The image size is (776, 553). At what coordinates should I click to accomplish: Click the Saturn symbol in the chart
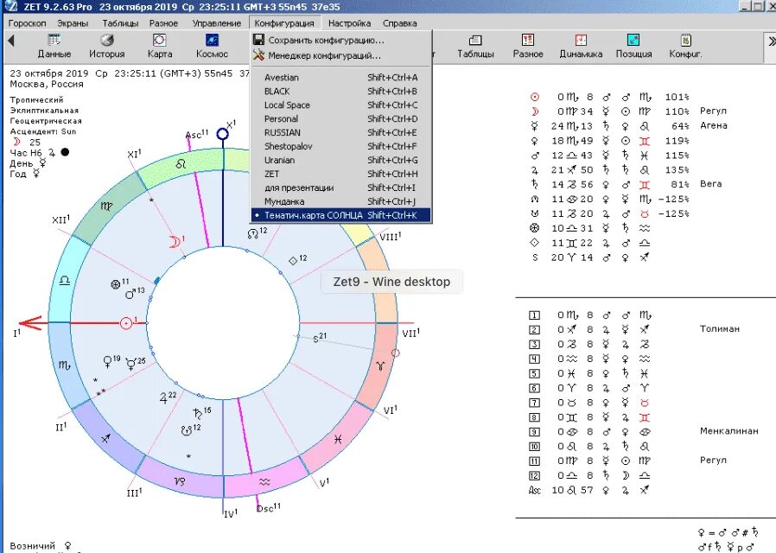(198, 414)
